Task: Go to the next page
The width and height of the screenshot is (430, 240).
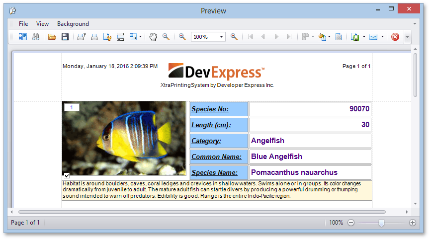Action: point(276,37)
